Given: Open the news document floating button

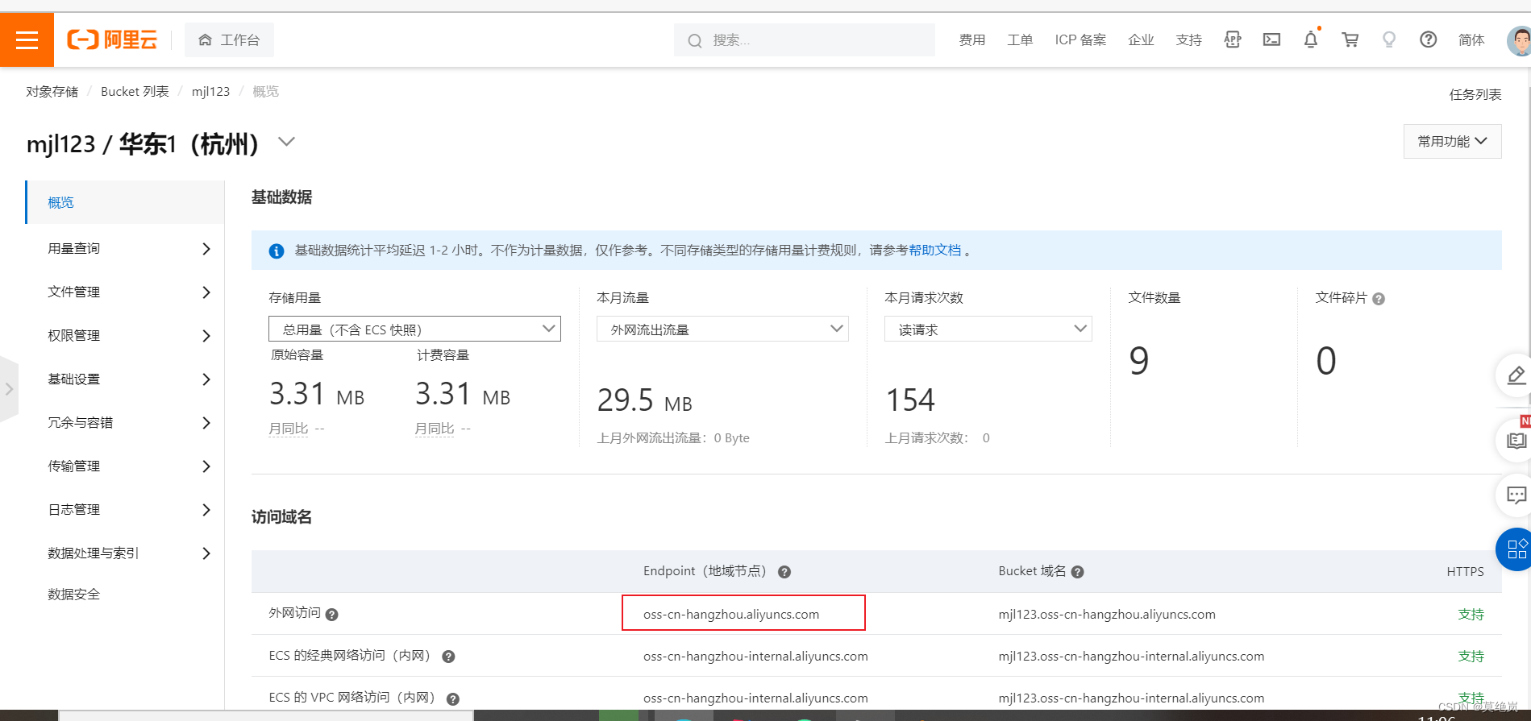Looking at the screenshot, I should pos(1516,441).
